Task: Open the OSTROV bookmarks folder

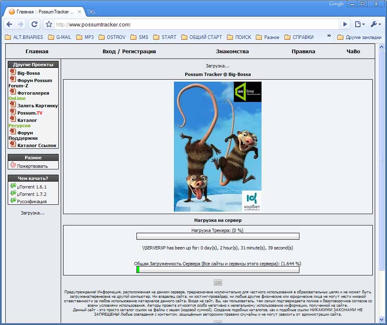Action: coord(112,37)
